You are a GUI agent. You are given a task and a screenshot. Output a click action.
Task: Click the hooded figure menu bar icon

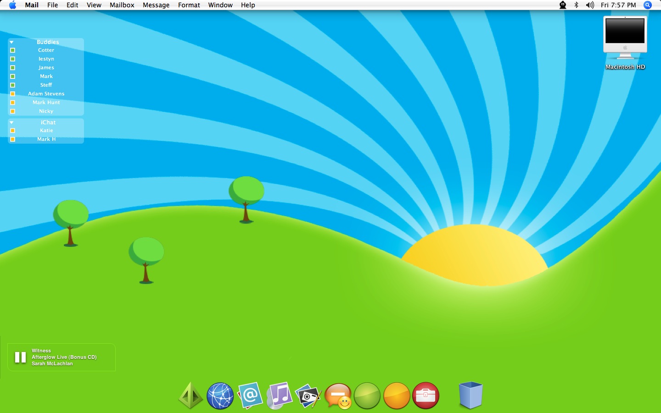coord(563,5)
